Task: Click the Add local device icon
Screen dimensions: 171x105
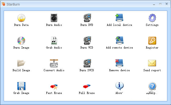Action: pos(119,18)
